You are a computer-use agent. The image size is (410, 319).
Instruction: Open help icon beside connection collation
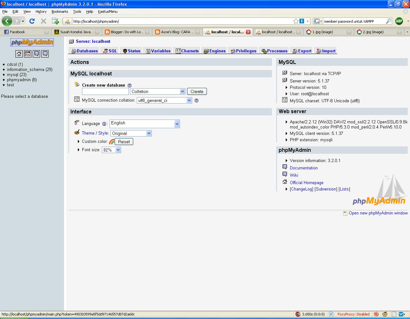pos(196,100)
